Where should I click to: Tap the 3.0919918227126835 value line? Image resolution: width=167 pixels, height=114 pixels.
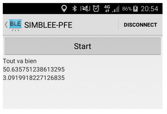point(34,78)
